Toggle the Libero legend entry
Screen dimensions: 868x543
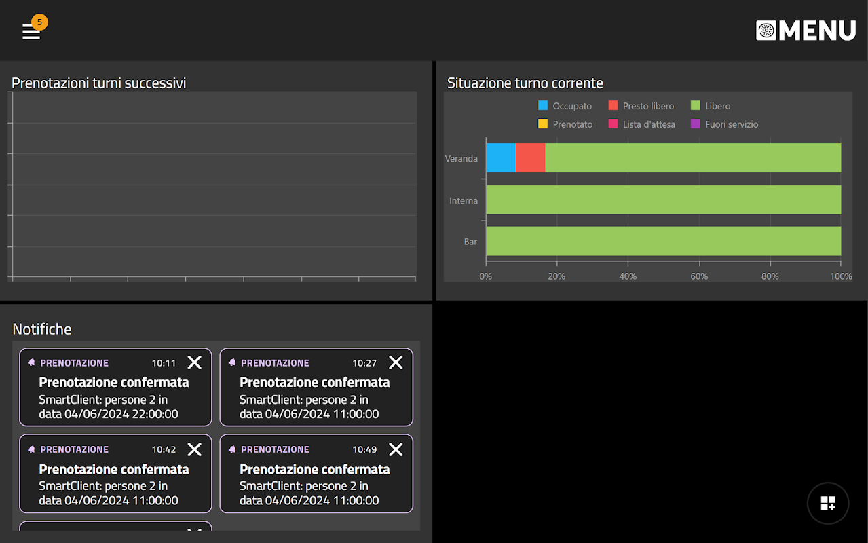711,106
